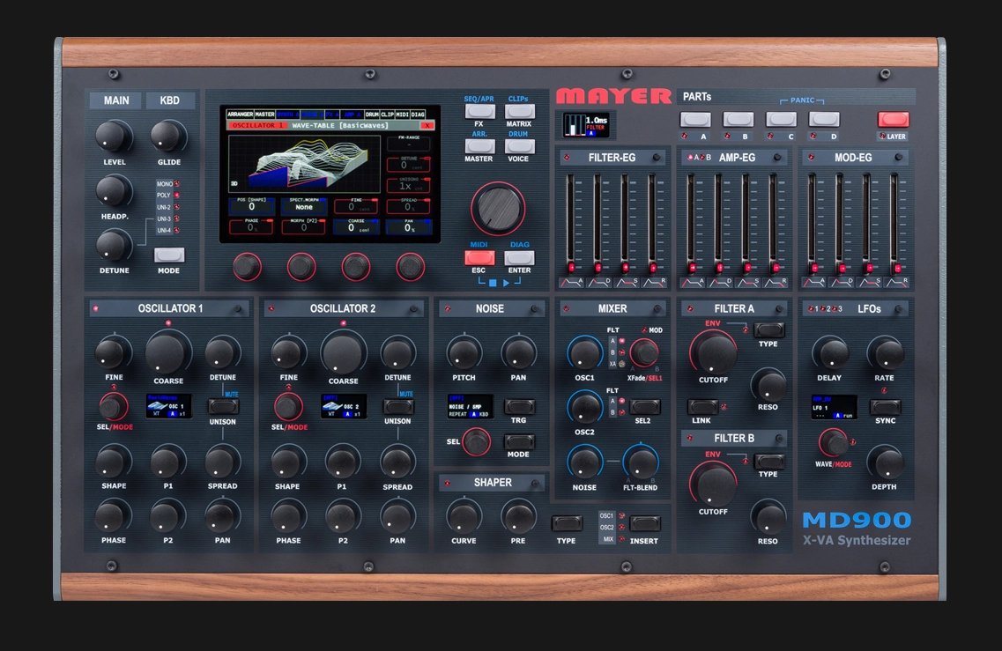Select the Mod-EG release envelope icon
The image size is (1002, 651).
click(896, 283)
